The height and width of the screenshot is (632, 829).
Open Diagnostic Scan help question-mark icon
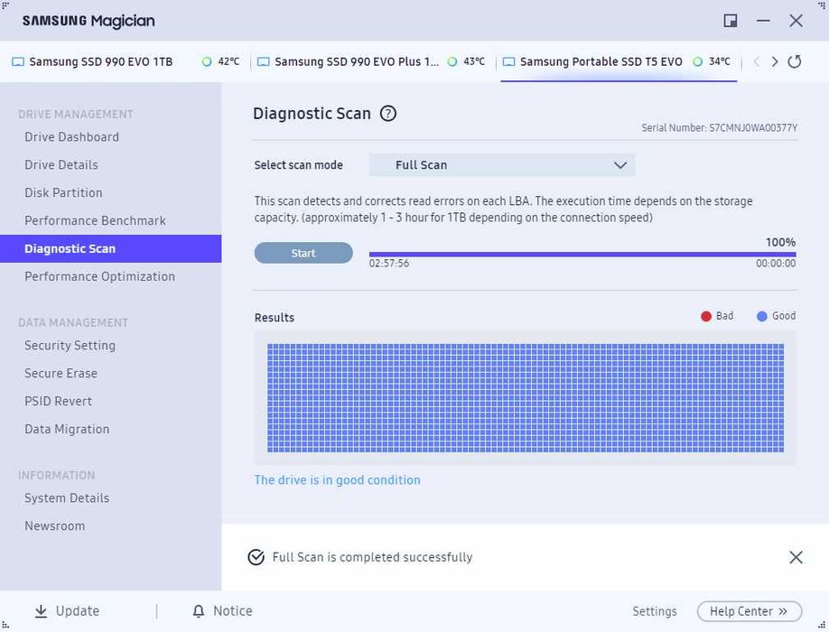coord(388,114)
